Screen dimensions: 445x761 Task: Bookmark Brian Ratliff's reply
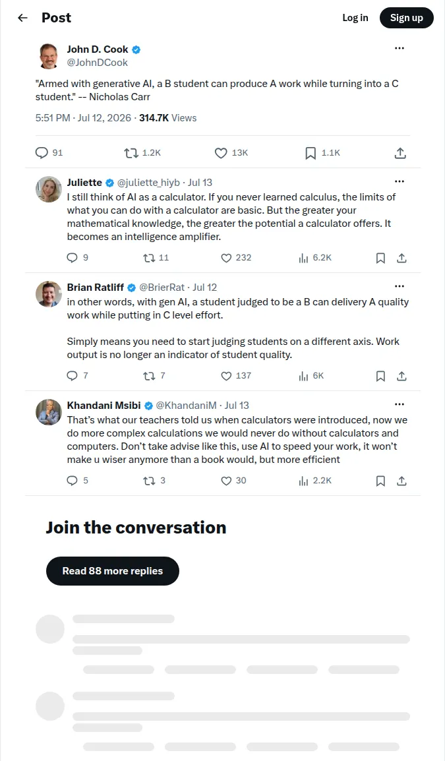pyautogui.click(x=380, y=376)
